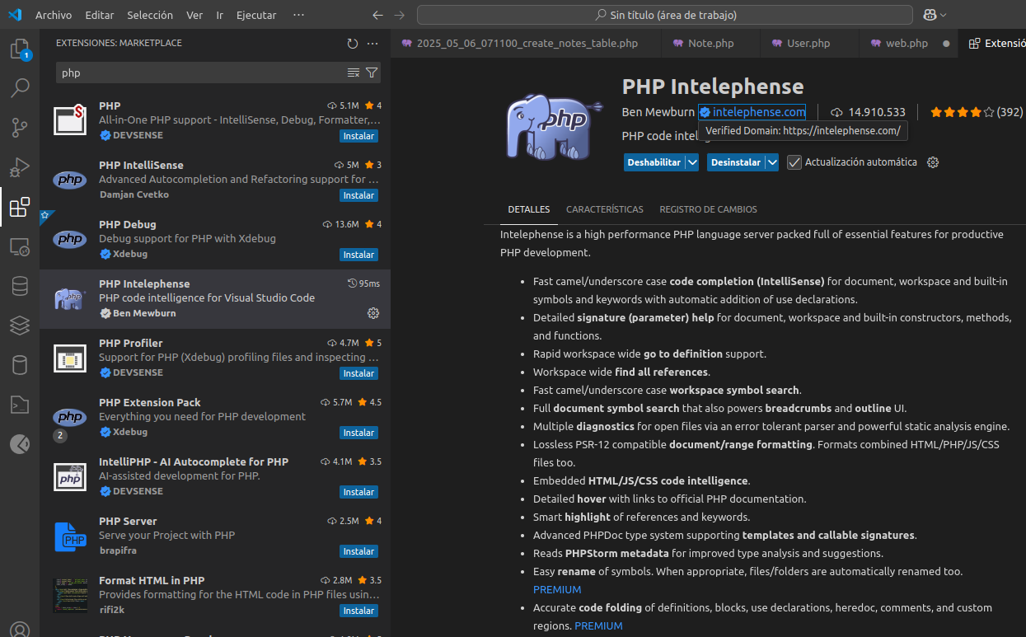
Task: Install the PHP Server extension
Action: point(358,551)
